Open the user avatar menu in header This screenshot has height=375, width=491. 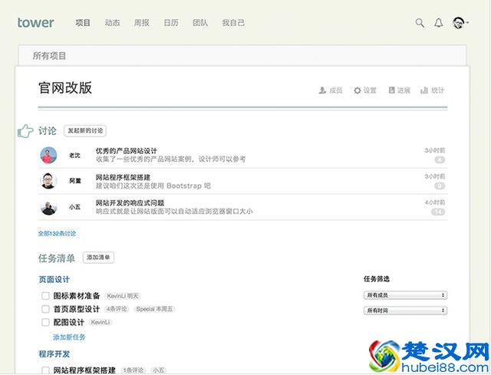coord(460,23)
